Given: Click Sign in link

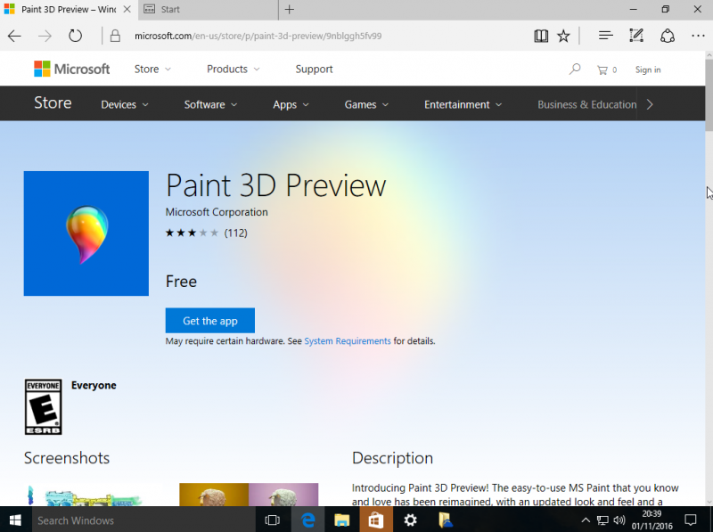Looking at the screenshot, I should pyautogui.click(x=648, y=70).
